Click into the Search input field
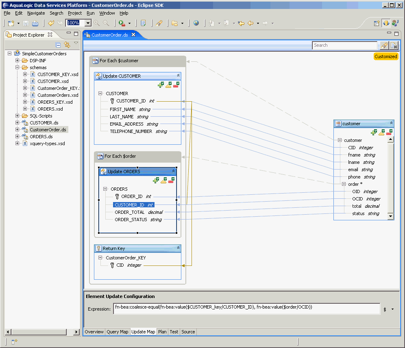Viewport: 405px width, 348px height. (344, 46)
